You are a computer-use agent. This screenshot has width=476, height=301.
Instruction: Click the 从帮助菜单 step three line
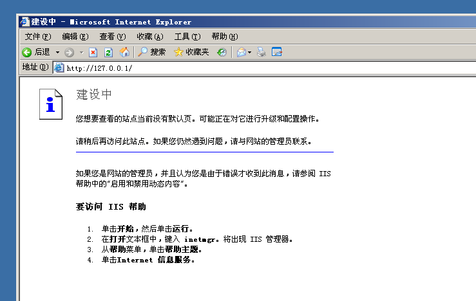pos(152,250)
